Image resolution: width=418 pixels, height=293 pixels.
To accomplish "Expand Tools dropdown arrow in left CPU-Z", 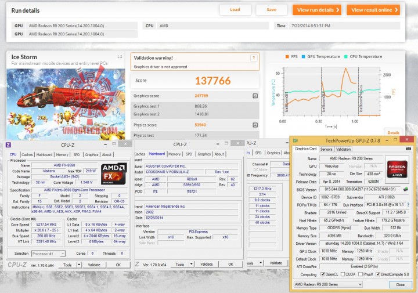I will point(79,265).
